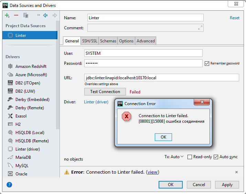Open the Schemas tab
This screenshot has height=194, width=246.
(x=108, y=41)
